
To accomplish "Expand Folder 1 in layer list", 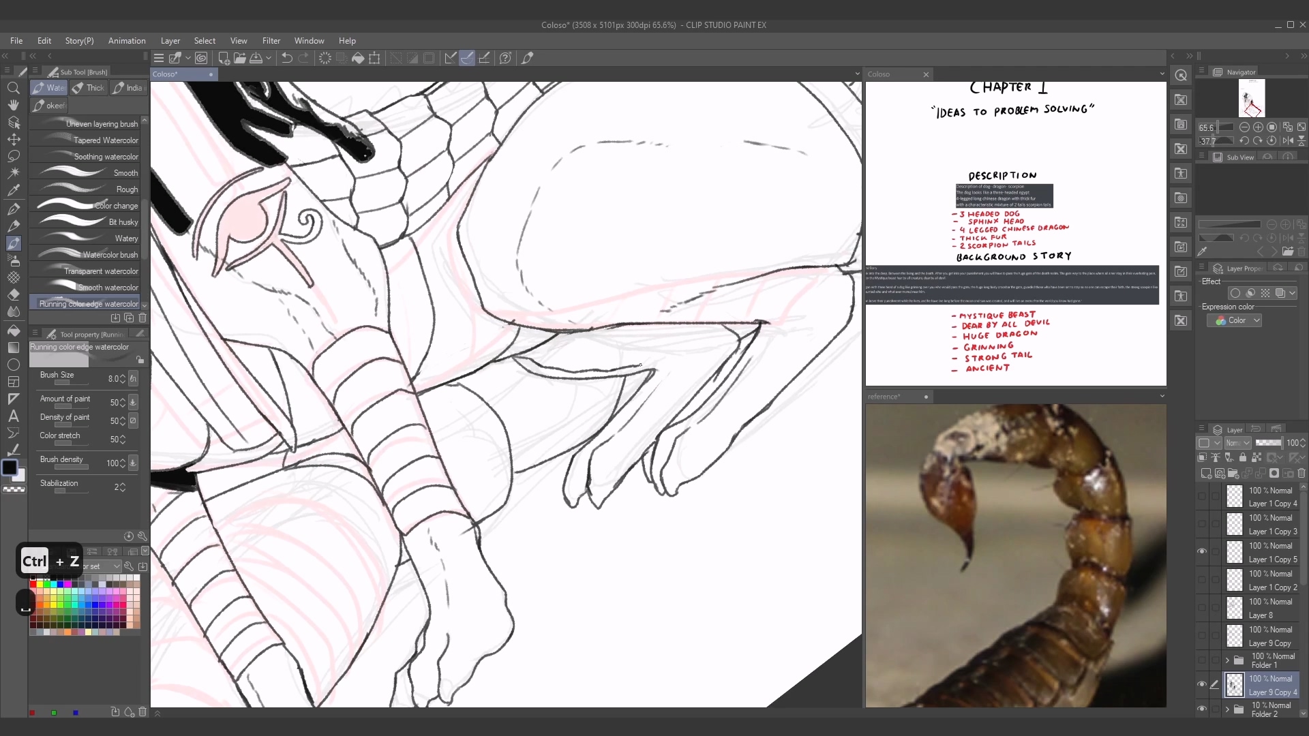I will pyautogui.click(x=1227, y=660).
